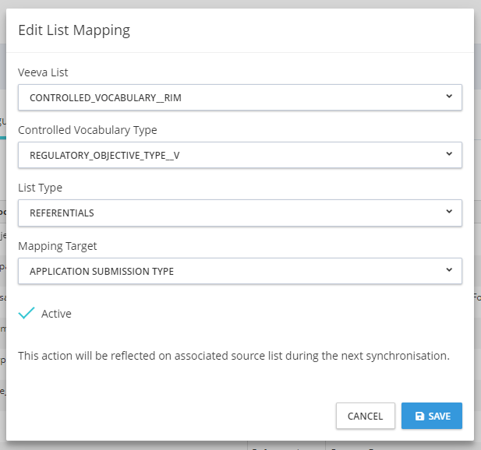Select the REFERENTIALS value text

(x=62, y=213)
